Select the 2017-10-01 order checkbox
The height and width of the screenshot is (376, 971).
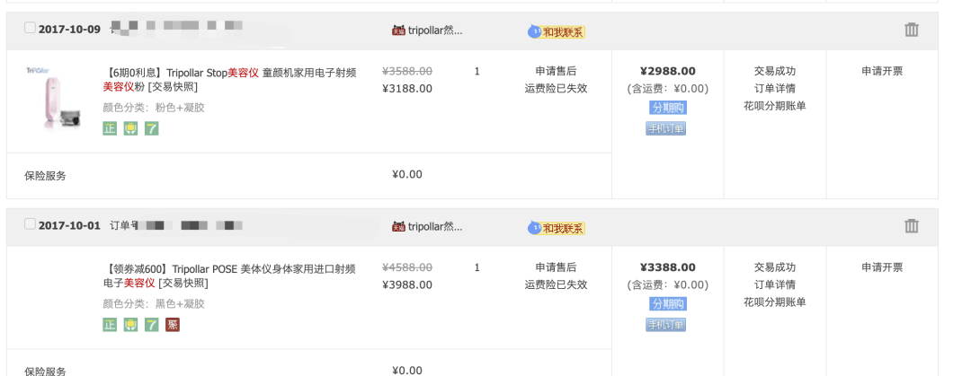tap(30, 224)
